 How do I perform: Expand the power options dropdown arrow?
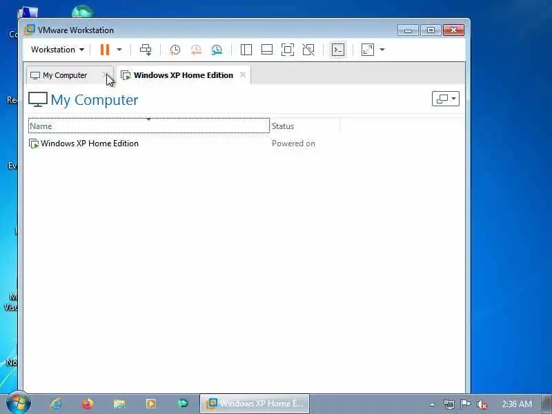click(119, 50)
